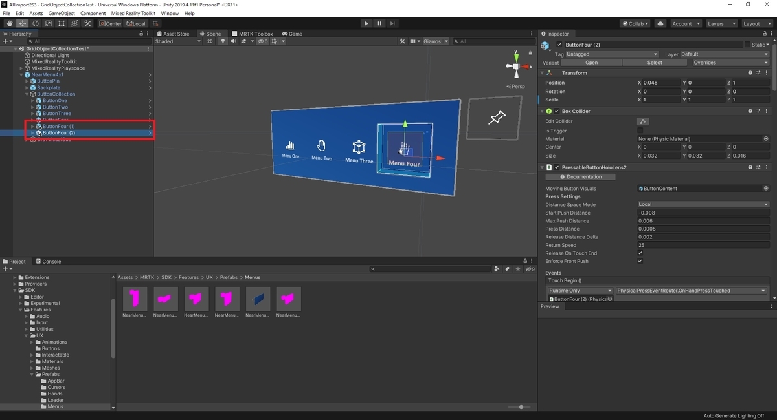Toggle scene grid visibility icon
The image size is (777, 420).
[275, 41]
